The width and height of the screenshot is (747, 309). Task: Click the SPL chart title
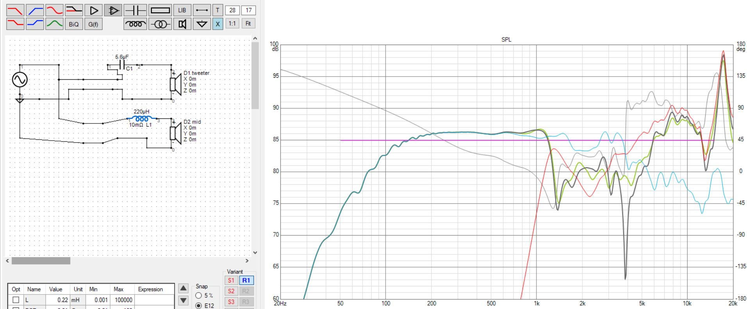506,39
